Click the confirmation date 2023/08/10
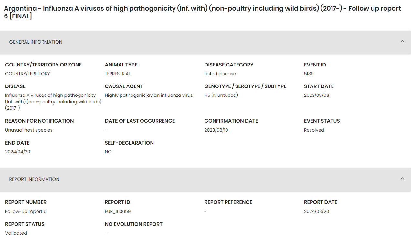The height and width of the screenshot is (243, 411). coord(216,130)
